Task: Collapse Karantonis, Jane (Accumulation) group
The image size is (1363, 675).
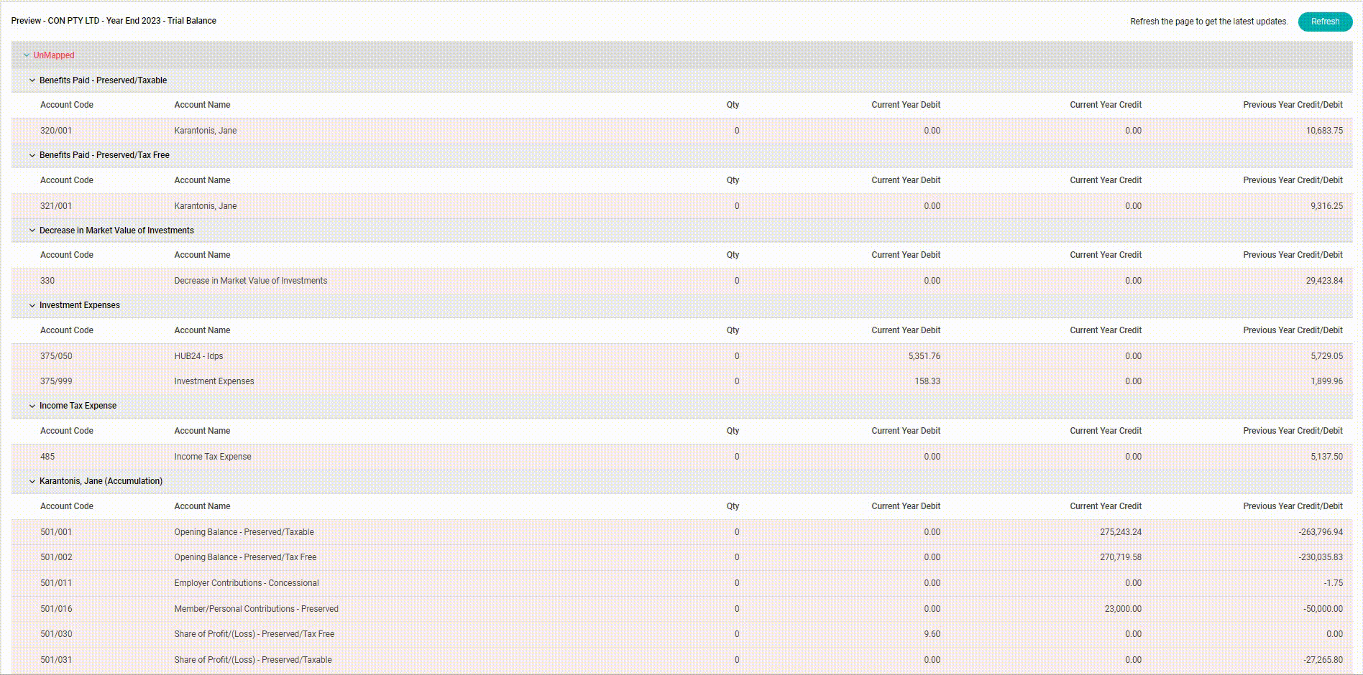Action: pyautogui.click(x=32, y=481)
